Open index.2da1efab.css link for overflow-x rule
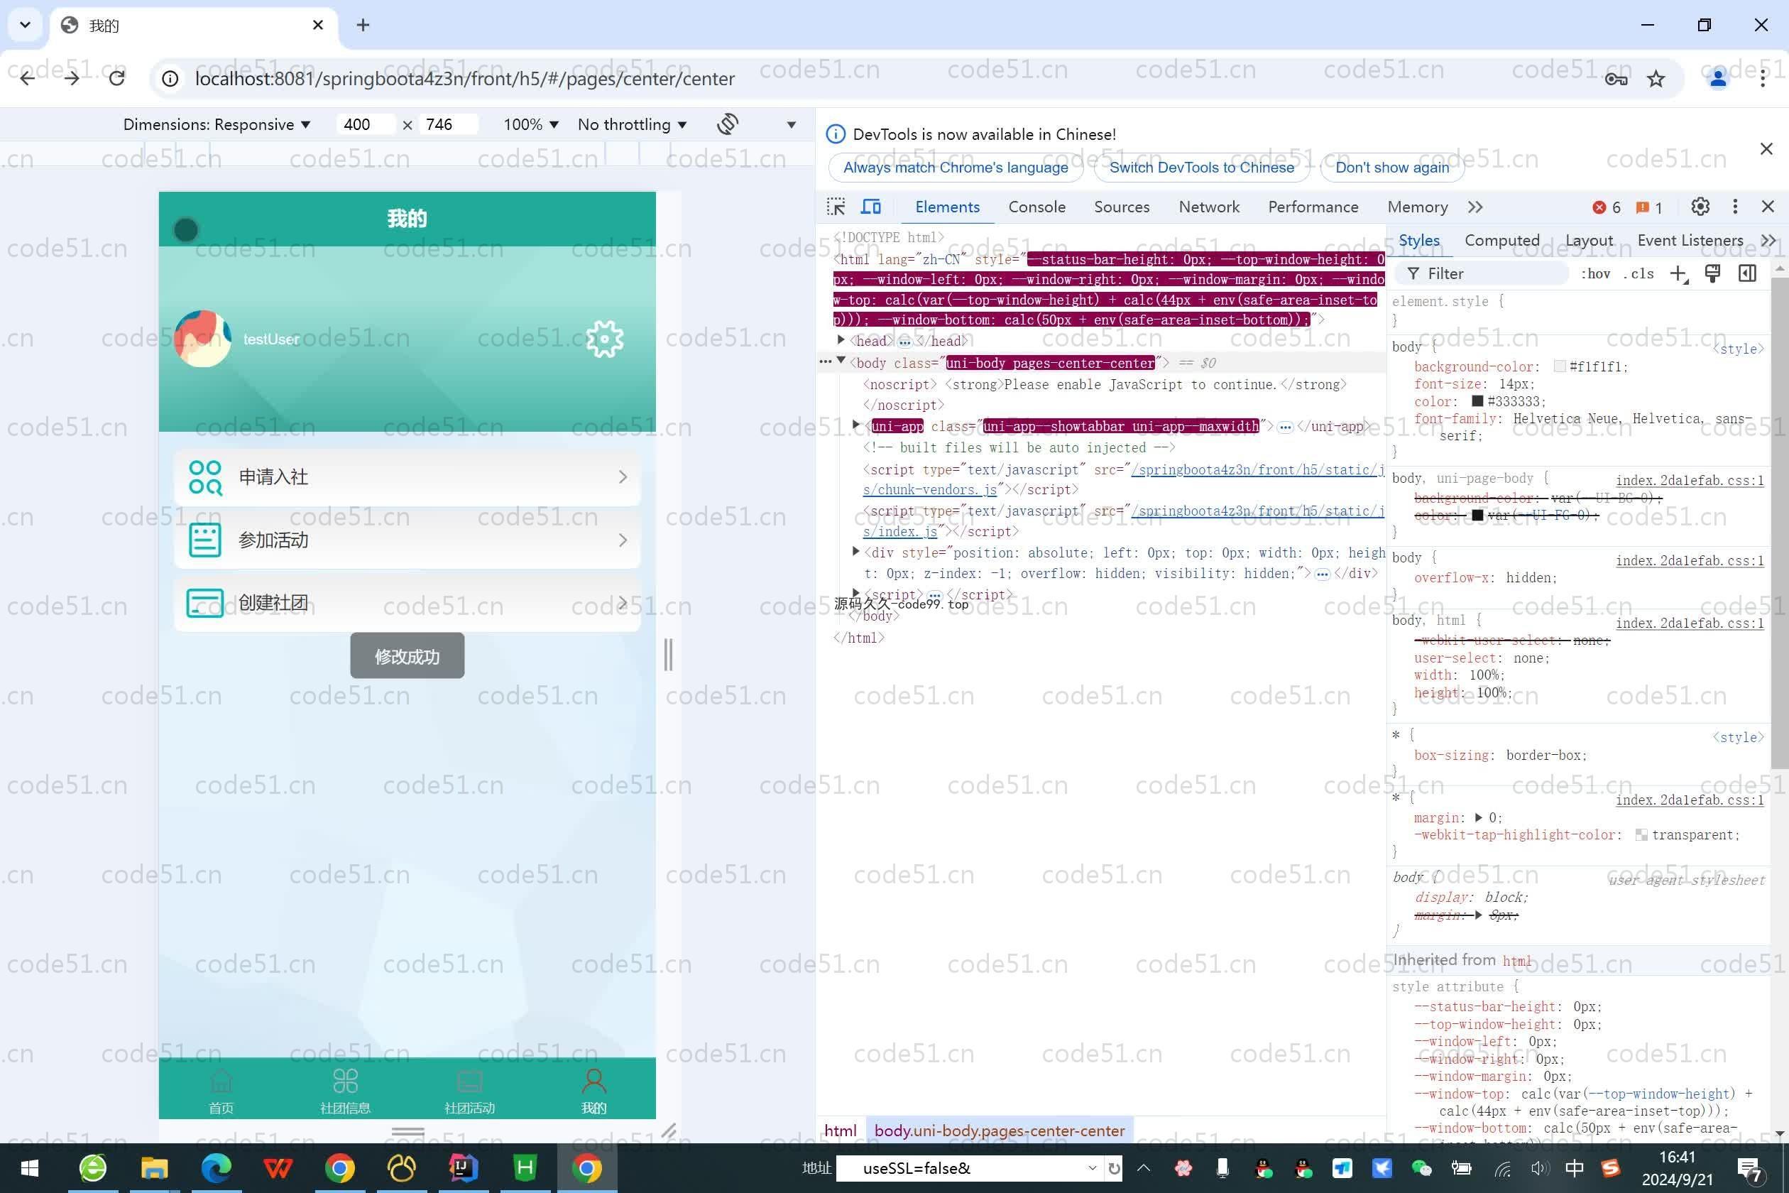The height and width of the screenshot is (1193, 1789). pos(1690,561)
